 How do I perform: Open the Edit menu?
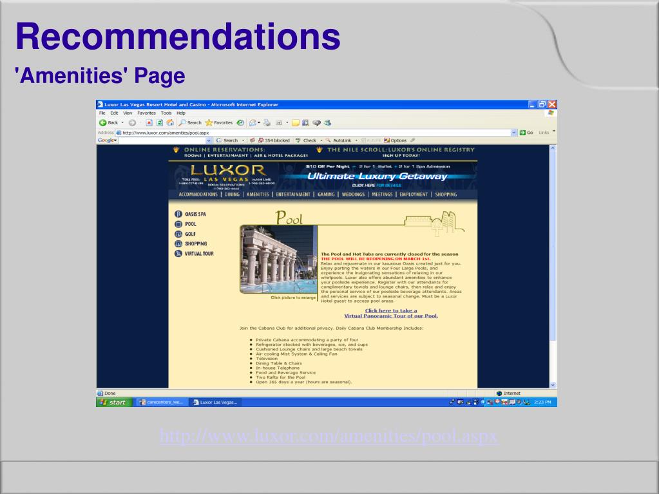114,113
